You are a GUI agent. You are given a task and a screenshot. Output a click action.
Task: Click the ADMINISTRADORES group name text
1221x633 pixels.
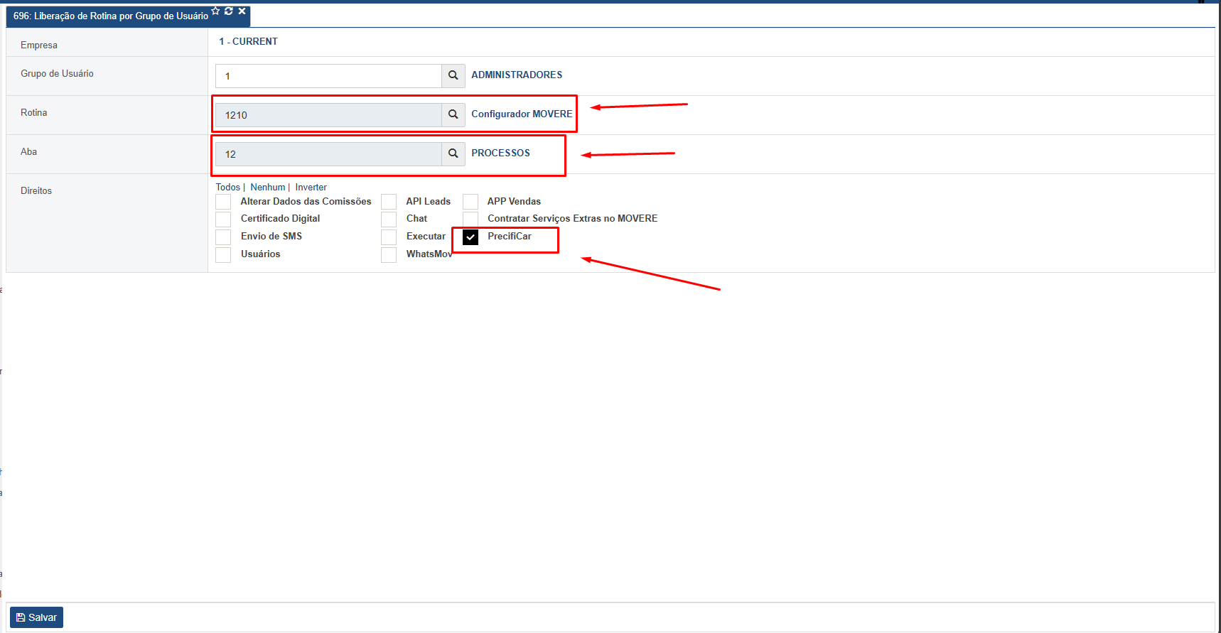[x=517, y=75]
